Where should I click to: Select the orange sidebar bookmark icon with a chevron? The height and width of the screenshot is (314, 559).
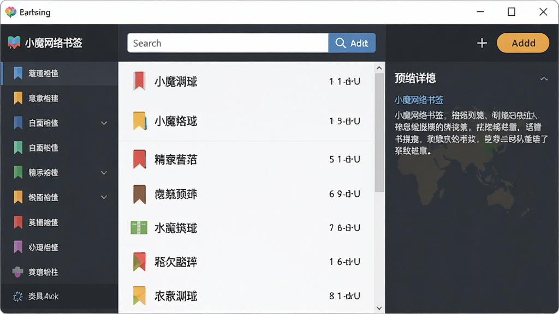point(18,197)
